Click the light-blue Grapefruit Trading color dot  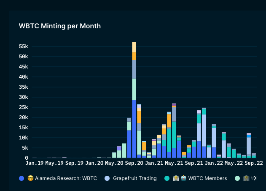click(107, 178)
